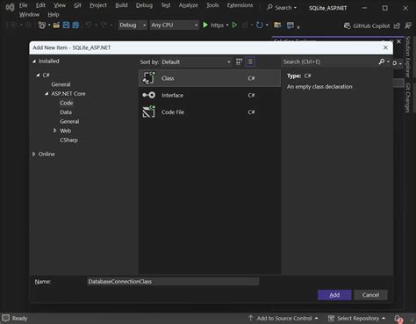Open the https launch profile dropdown arrow
Image resolution: width=416 pixels, height=324 pixels.
click(x=227, y=25)
